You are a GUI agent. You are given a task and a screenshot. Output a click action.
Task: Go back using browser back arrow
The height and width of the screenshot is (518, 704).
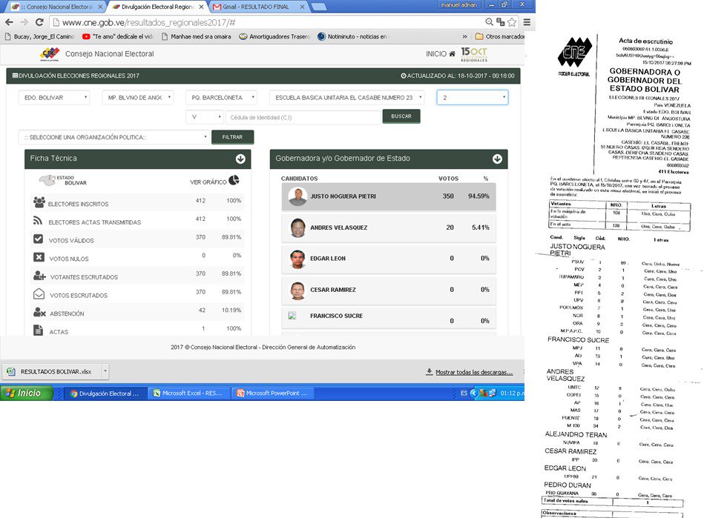(x=9, y=22)
